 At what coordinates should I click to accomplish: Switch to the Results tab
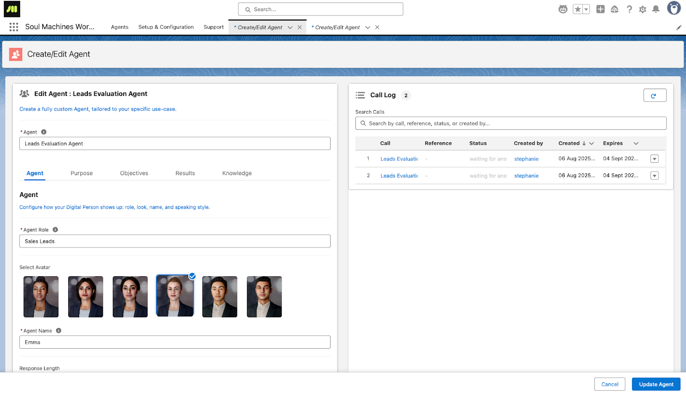pyautogui.click(x=185, y=173)
